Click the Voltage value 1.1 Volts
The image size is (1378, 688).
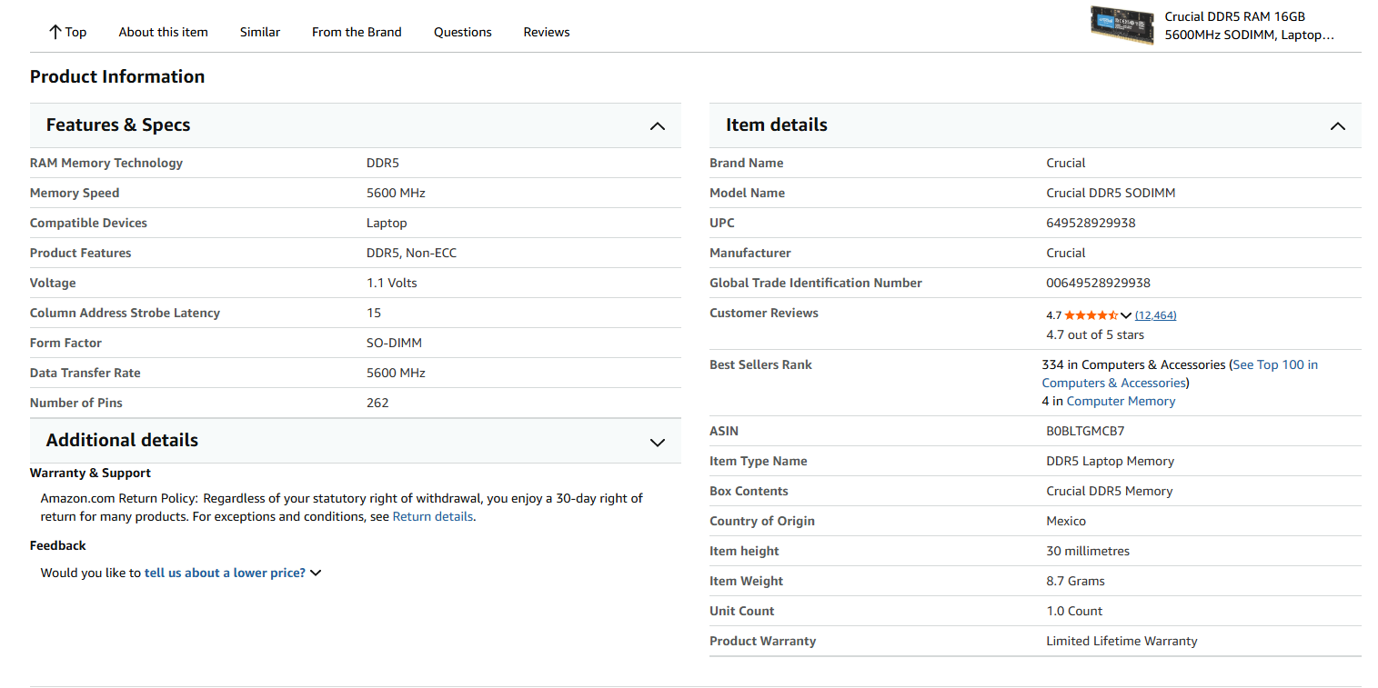tap(392, 283)
